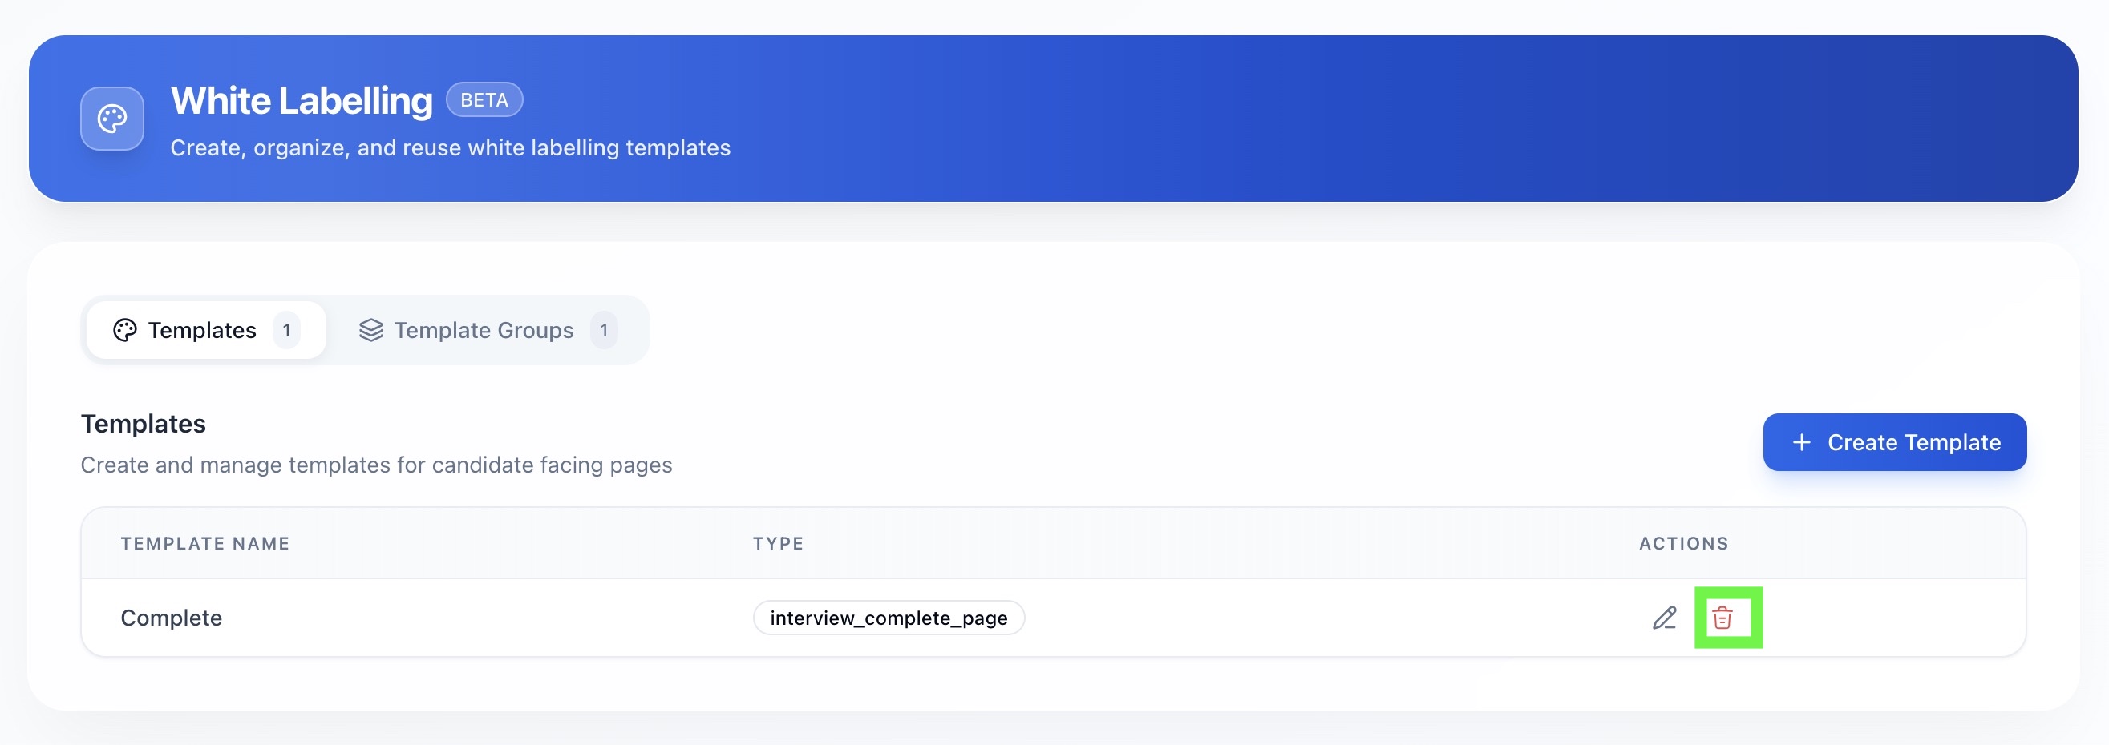Image resolution: width=2109 pixels, height=745 pixels.
Task: Click the White Labelling page title
Action: (x=302, y=102)
